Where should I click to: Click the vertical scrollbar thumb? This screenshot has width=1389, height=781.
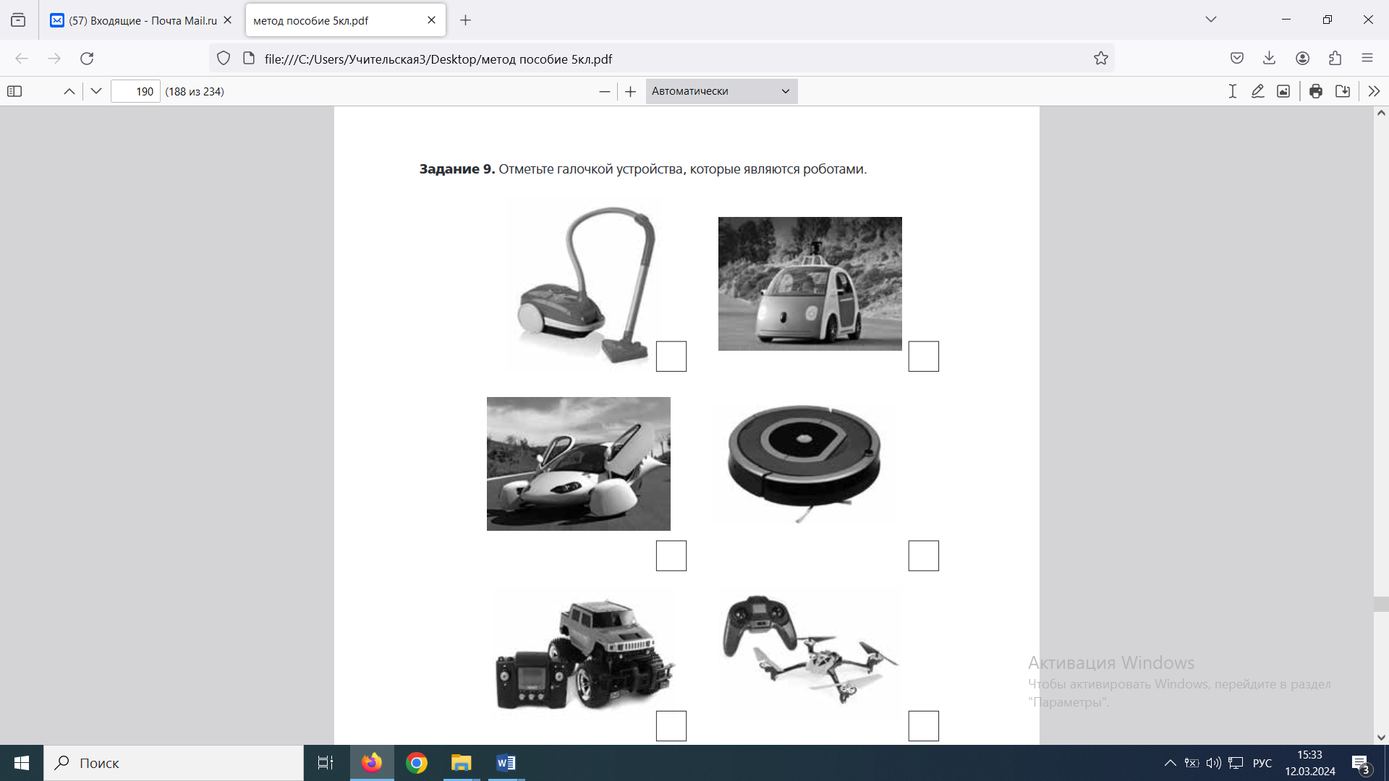pyautogui.click(x=1382, y=605)
